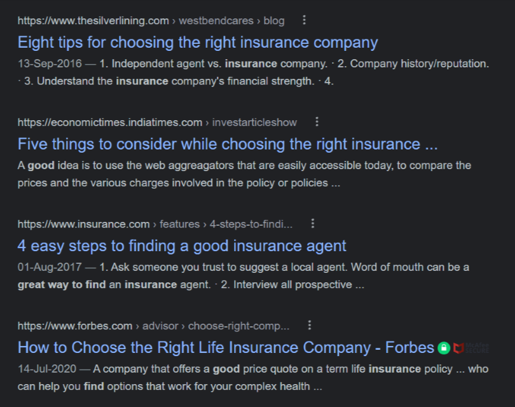Open three-dot menu for forbes.com result
The height and width of the screenshot is (407, 515).
pos(310,326)
